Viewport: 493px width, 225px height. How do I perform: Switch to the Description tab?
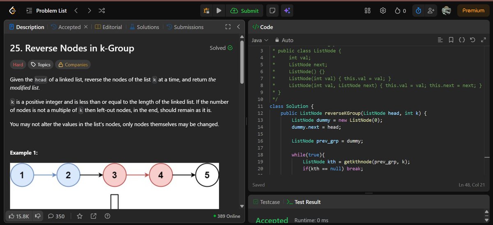tap(26, 27)
